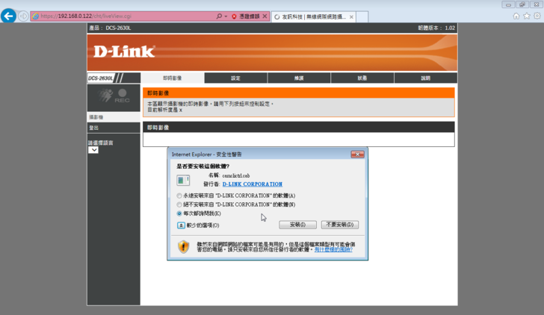This screenshot has height=315, width=544.
Task: Open Favorites with the star icon
Action: click(x=527, y=16)
